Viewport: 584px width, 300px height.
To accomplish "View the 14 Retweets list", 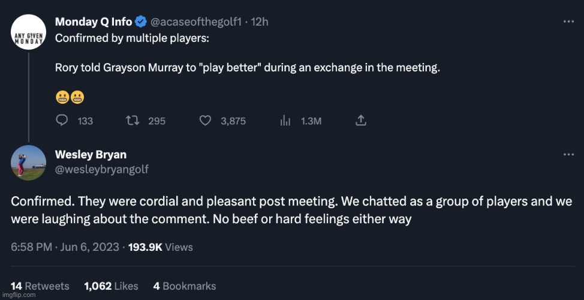I will [40, 286].
